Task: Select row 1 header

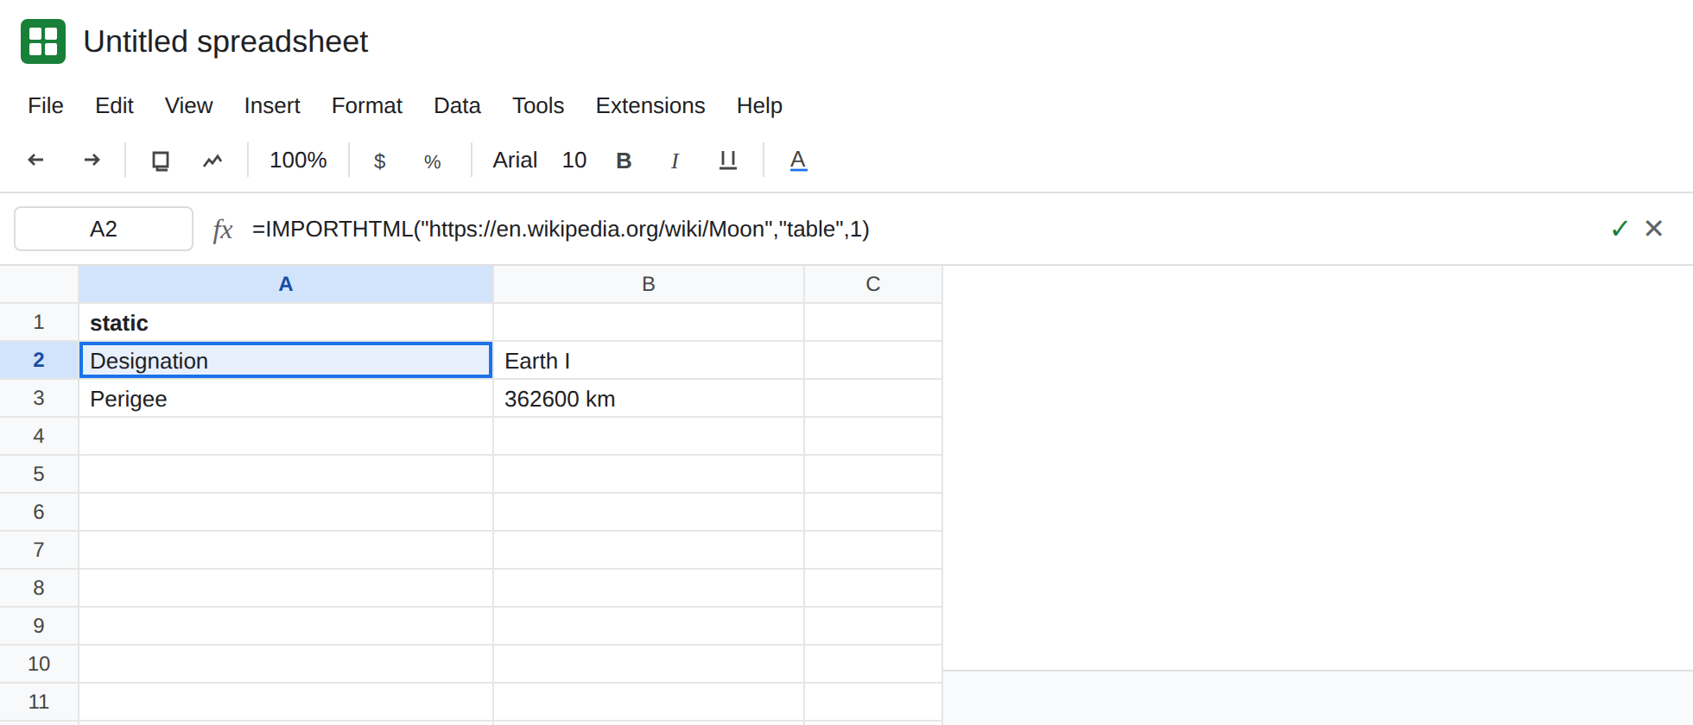Action: click(39, 322)
